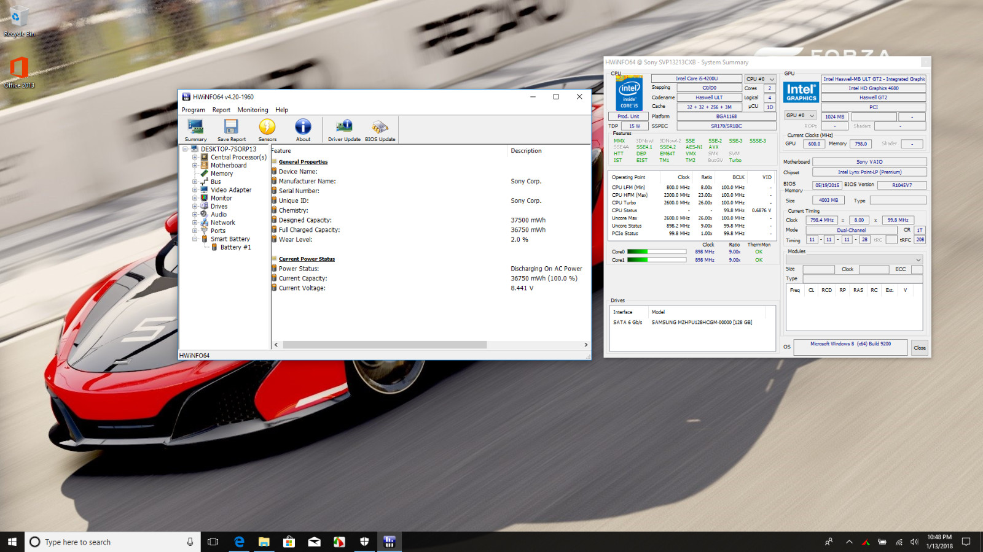Open the memory Modules dropdown
Viewport: 983px width, 552px height.
tap(855, 260)
